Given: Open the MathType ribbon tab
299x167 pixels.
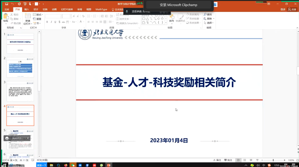Looking at the screenshot, I should pyautogui.click(x=101, y=9).
